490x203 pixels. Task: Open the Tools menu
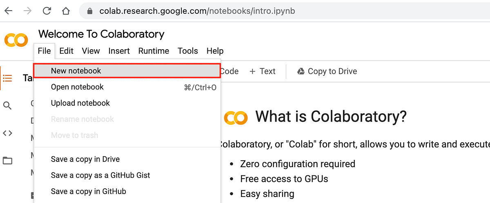tap(188, 51)
